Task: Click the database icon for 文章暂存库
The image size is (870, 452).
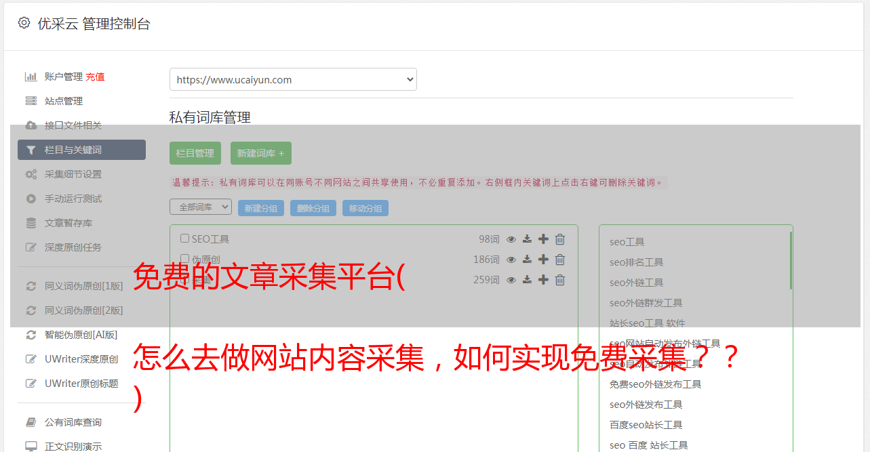Action: coord(31,223)
